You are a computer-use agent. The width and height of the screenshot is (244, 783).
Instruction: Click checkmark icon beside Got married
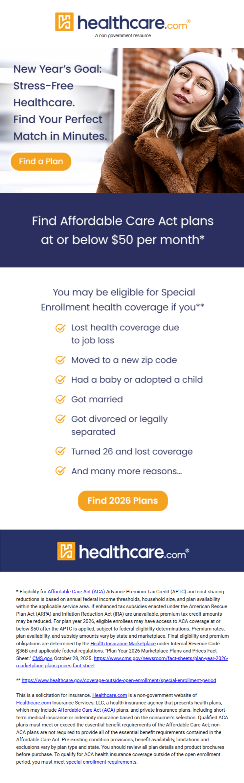(x=60, y=399)
